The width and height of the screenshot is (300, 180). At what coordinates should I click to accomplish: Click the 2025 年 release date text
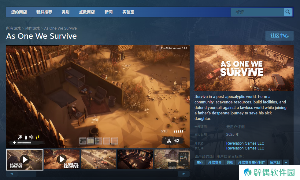click(x=233, y=134)
